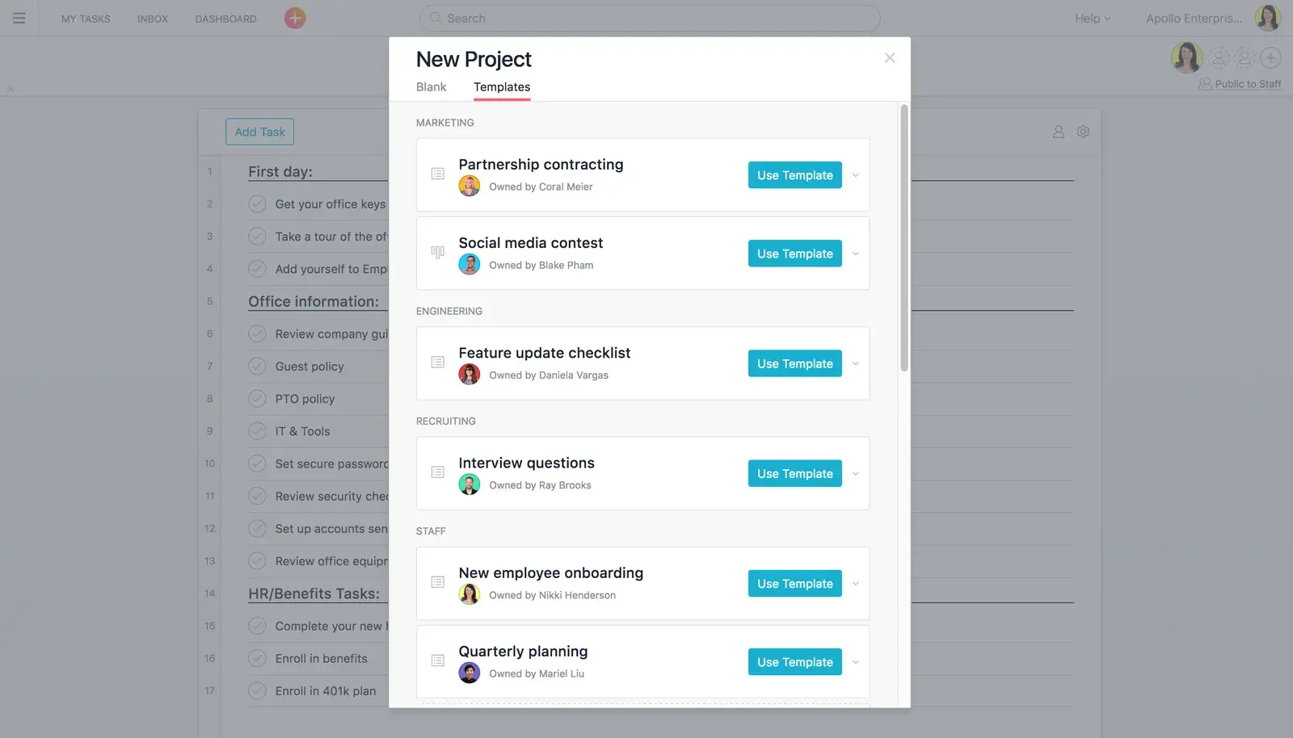This screenshot has height=738, width=1293.
Task: Mark 'Get your office keys' task complete
Action: [257, 204]
